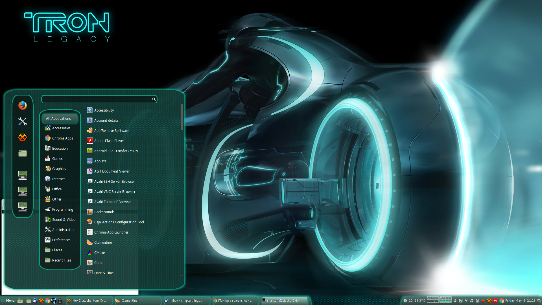Launch Thunderbird from the panel launcher
Screen dimensions: 542x305
tap(35, 301)
